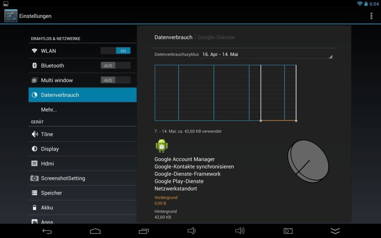Click the Google-Dienste breadcrumb title
The width and height of the screenshot is (381, 238).
coord(216,37)
